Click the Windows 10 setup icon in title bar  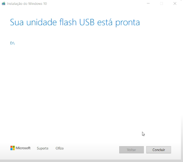[x=3, y=3]
